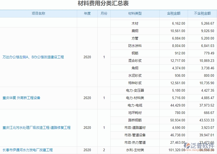Click the 项目名称 column header
The width and height of the screenshot is (217, 154).
click(39, 14)
